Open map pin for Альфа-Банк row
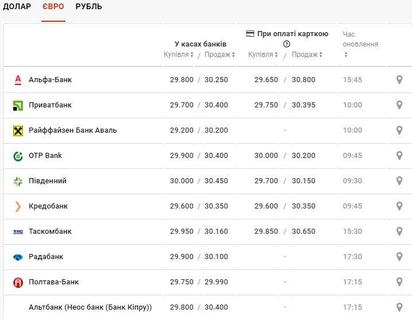412x320 pixels. [x=399, y=80]
